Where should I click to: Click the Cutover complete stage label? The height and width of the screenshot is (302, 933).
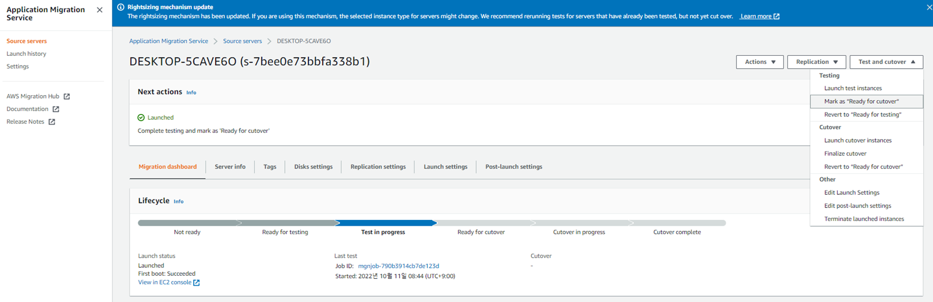click(x=677, y=232)
